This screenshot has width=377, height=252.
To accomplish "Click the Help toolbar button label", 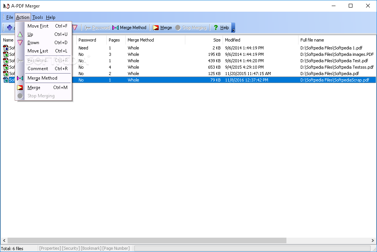I will (225, 28).
